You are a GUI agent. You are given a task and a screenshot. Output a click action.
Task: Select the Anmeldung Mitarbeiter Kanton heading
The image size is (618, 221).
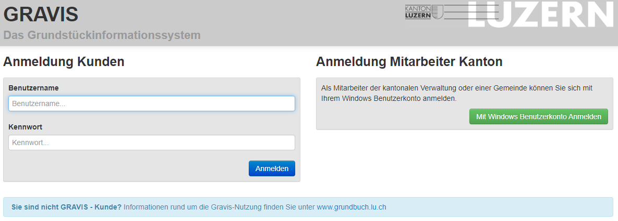(409, 62)
